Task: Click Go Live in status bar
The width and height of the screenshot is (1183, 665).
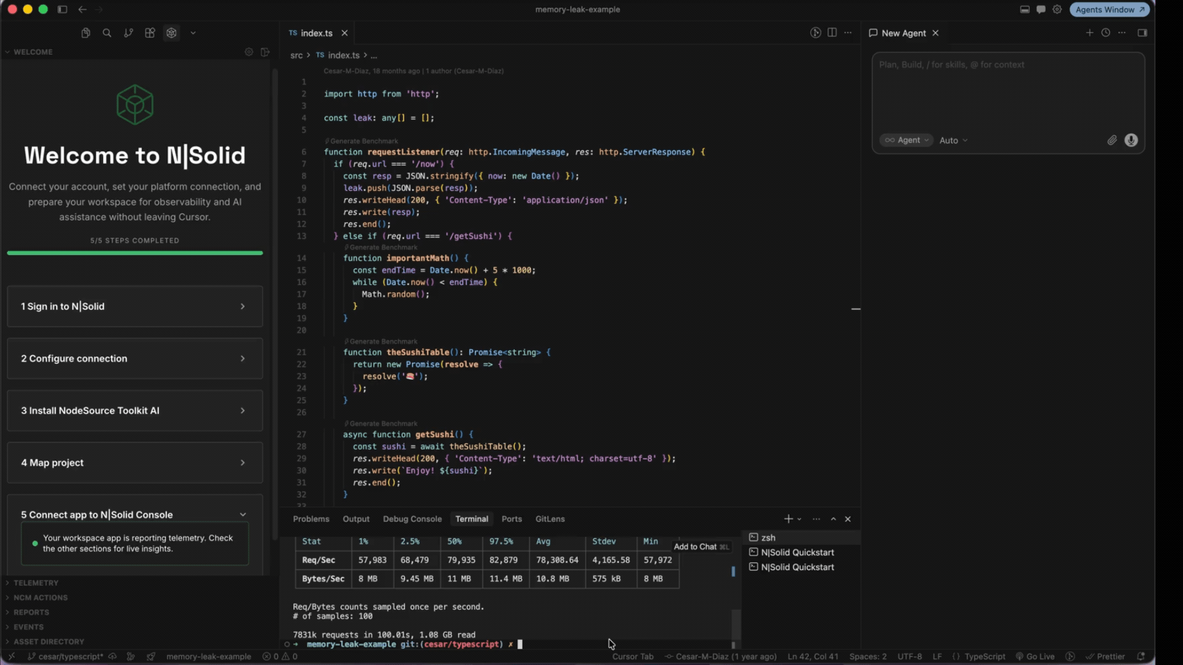Action: pyautogui.click(x=1035, y=657)
